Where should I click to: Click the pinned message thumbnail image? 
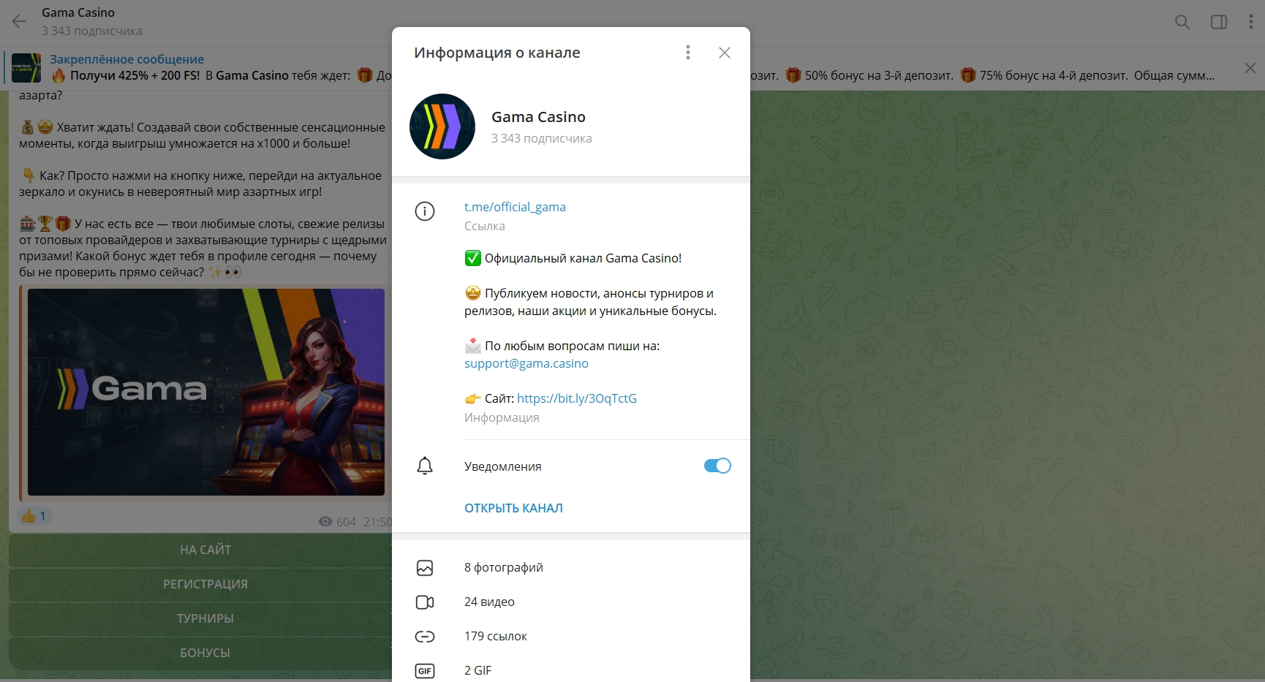click(26, 68)
